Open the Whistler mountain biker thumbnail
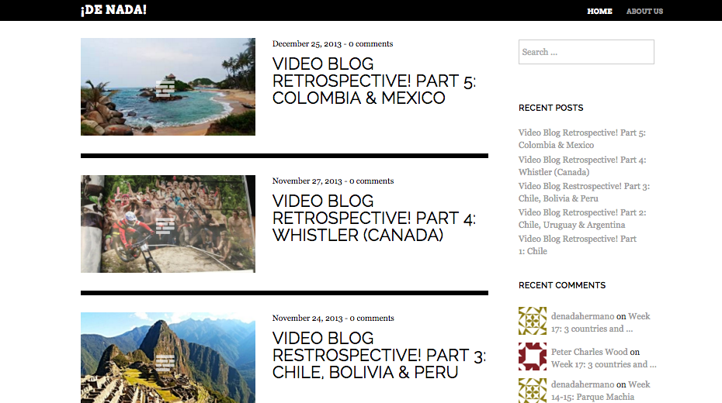722x403 pixels. pos(168,224)
